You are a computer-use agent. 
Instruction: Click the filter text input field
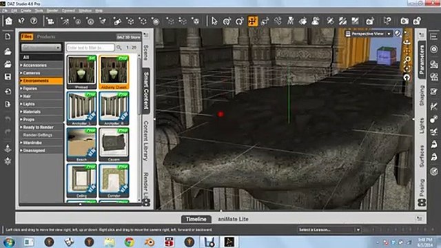(90, 48)
